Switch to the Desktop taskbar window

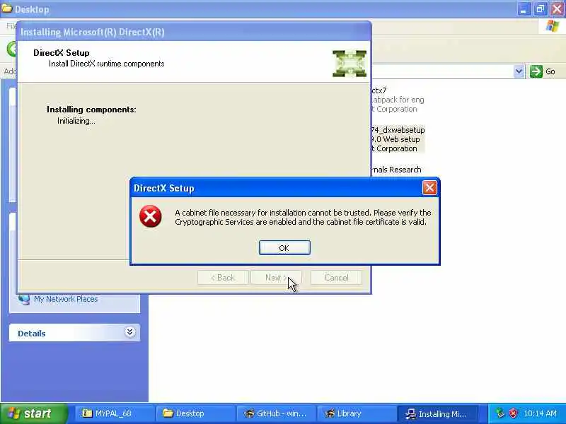[x=195, y=413]
